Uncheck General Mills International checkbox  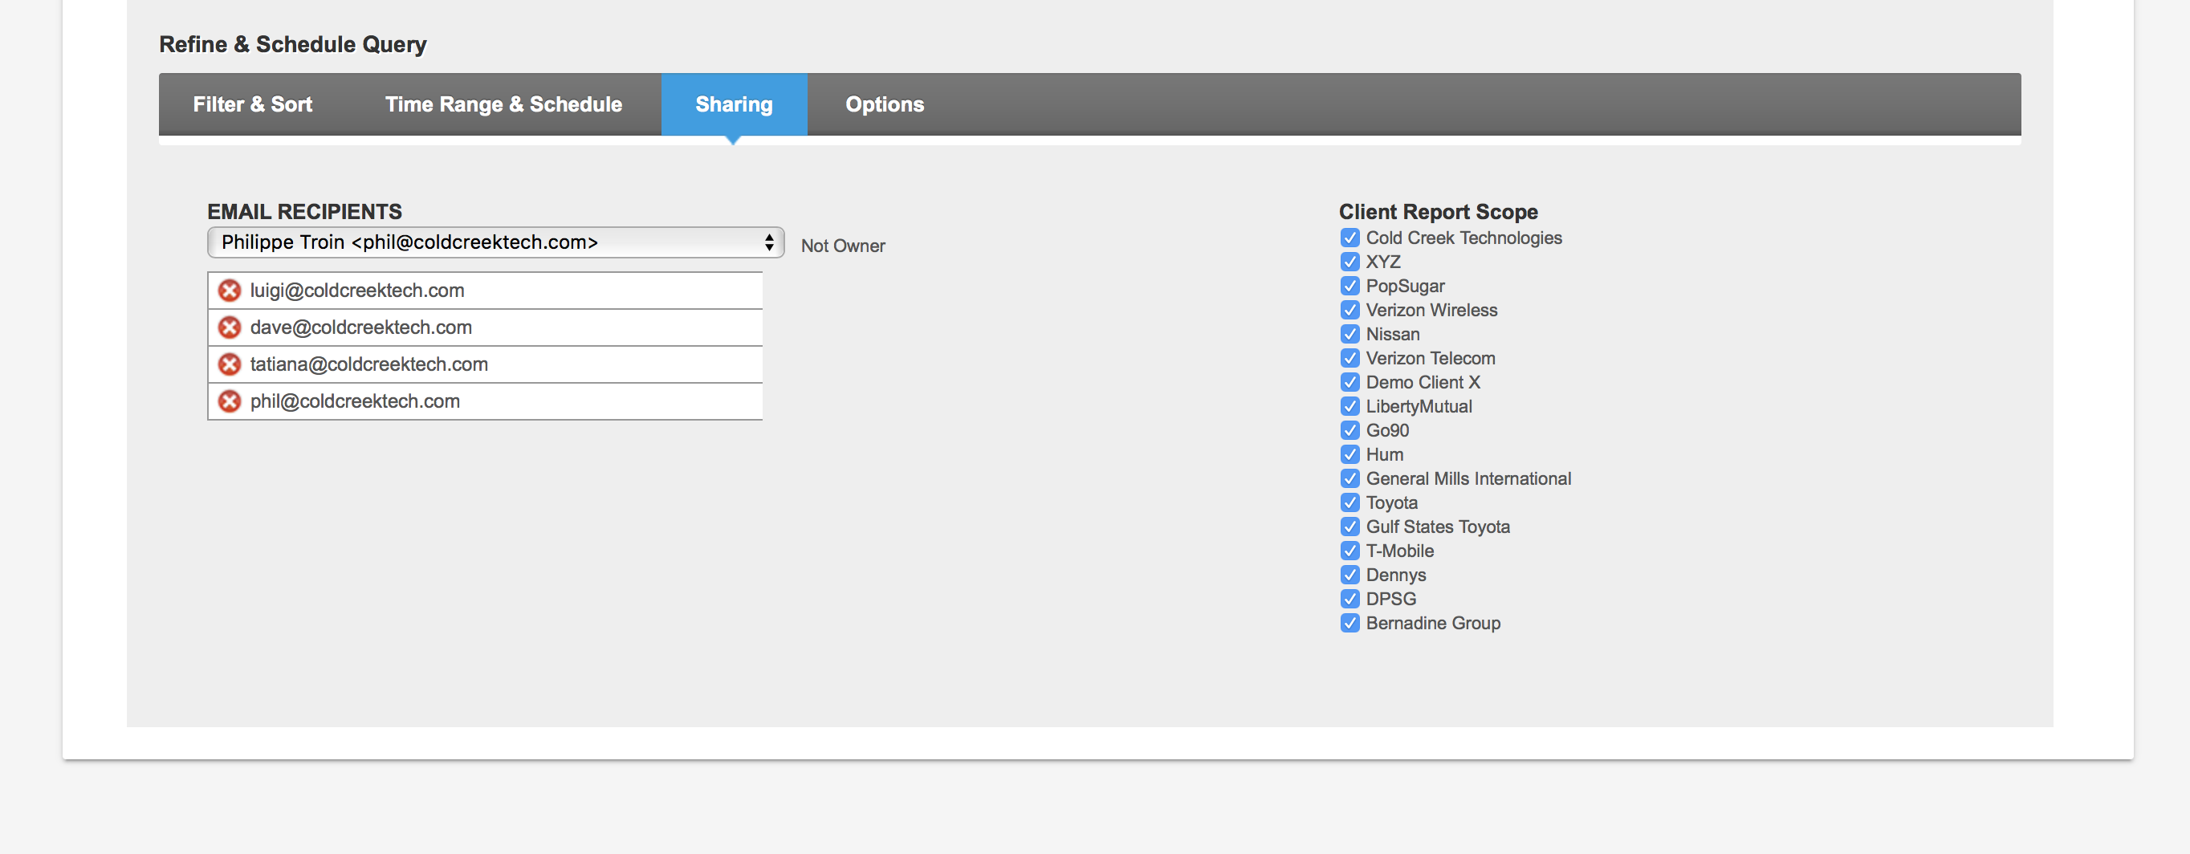coord(1349,478)
